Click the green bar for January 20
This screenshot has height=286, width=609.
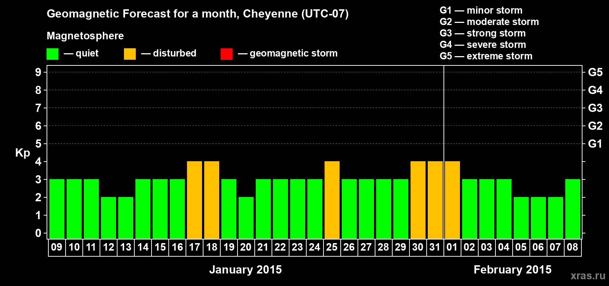[246, 218]
